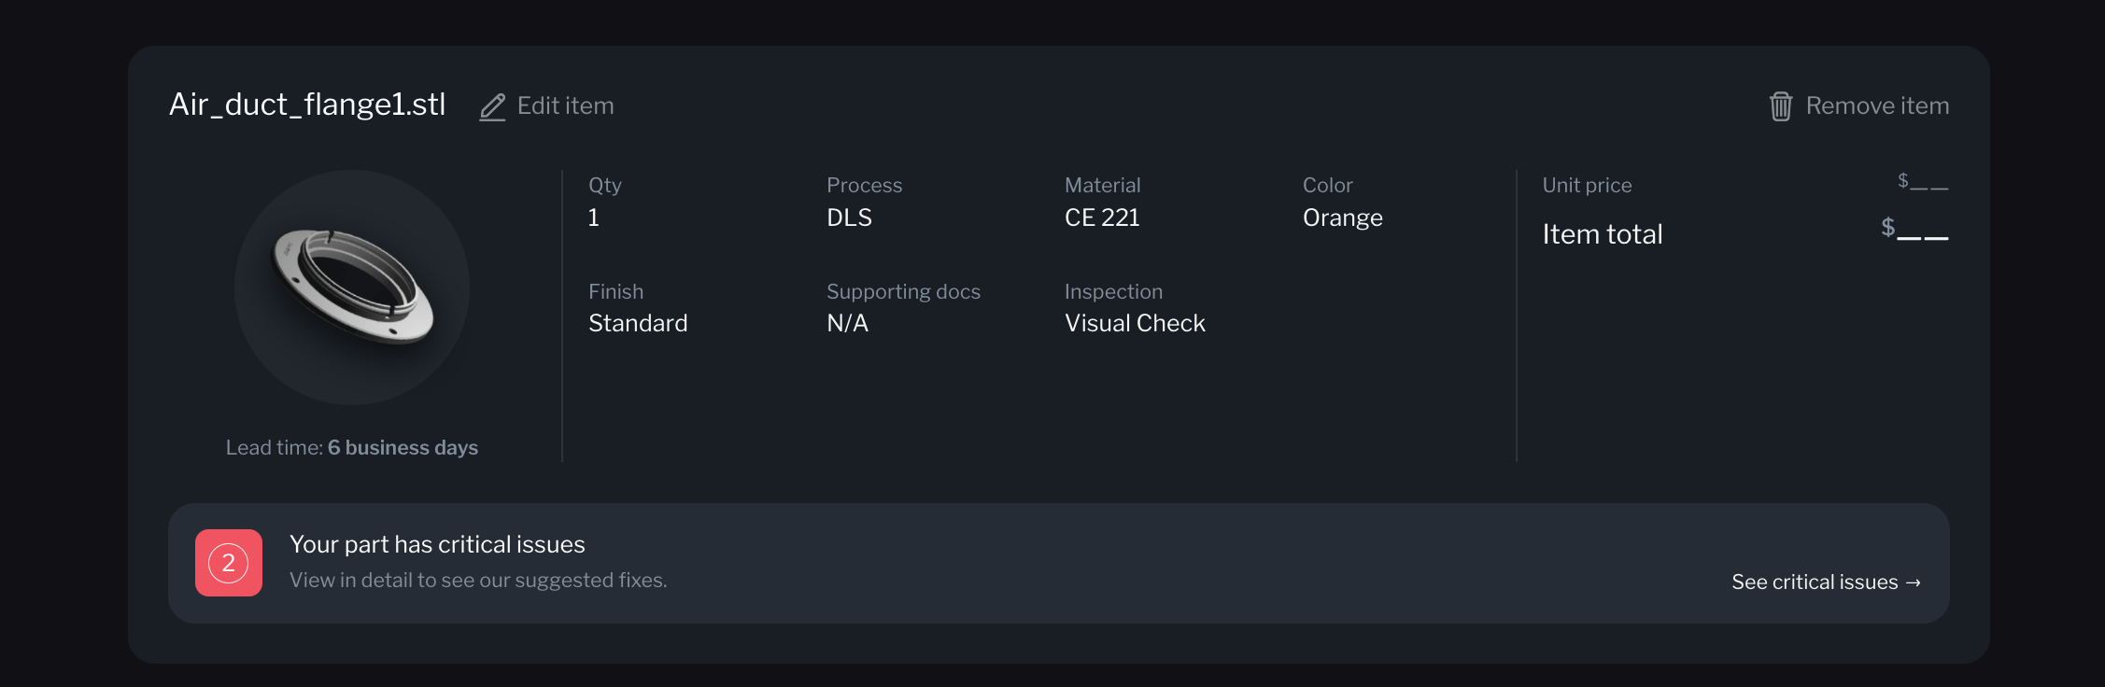The image size is (2105, 687).
Task: Click the CE 221 material value
Action: pos(1102,217)
